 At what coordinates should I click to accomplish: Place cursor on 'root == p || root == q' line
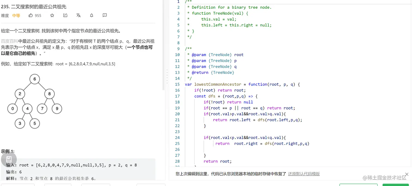click(x=249, y=108)
